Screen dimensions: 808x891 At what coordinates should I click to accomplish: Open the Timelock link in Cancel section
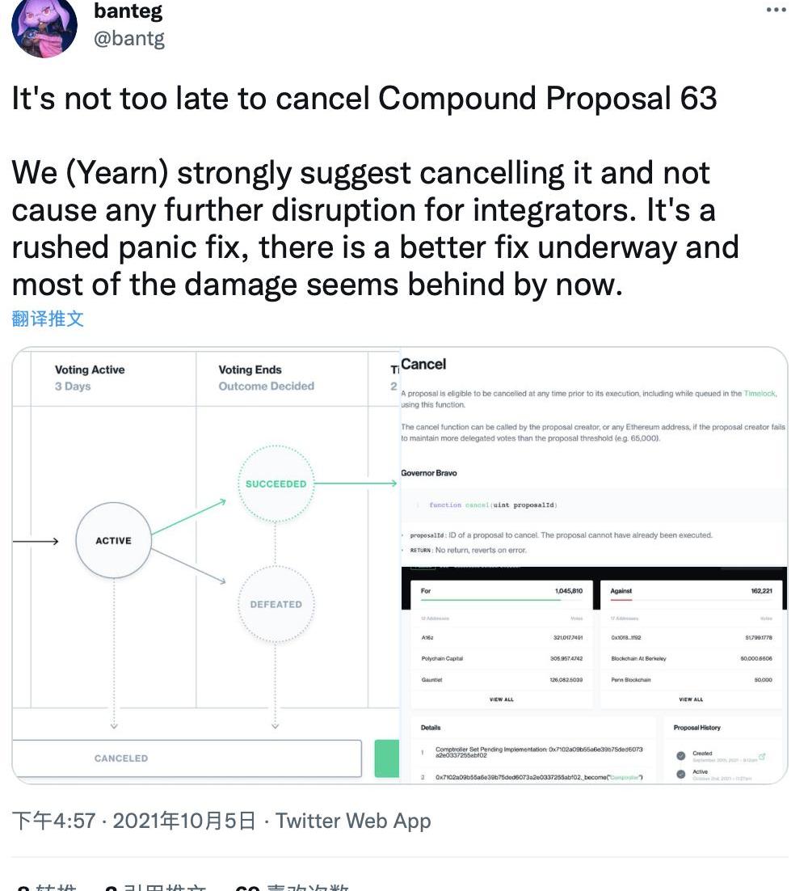[x=760, y=394]
